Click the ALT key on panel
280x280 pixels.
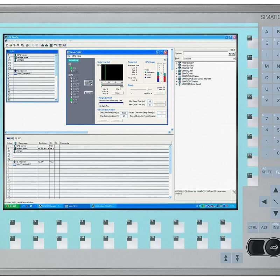[x=264, y=227]
